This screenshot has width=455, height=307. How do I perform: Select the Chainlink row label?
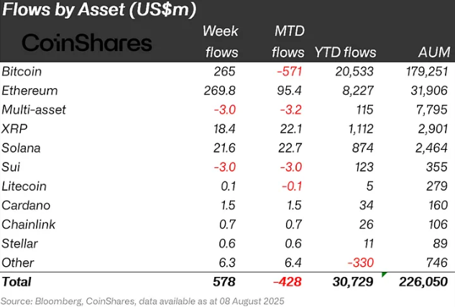[x=27, y=225]
